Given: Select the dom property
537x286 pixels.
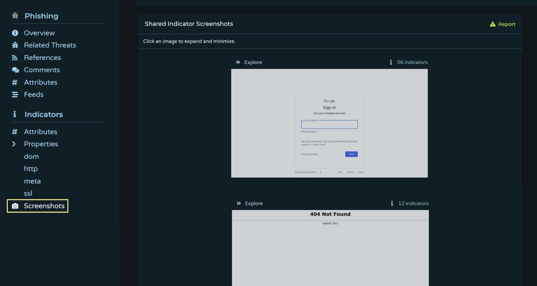Looking at the screenshot, I should [31, 156].
